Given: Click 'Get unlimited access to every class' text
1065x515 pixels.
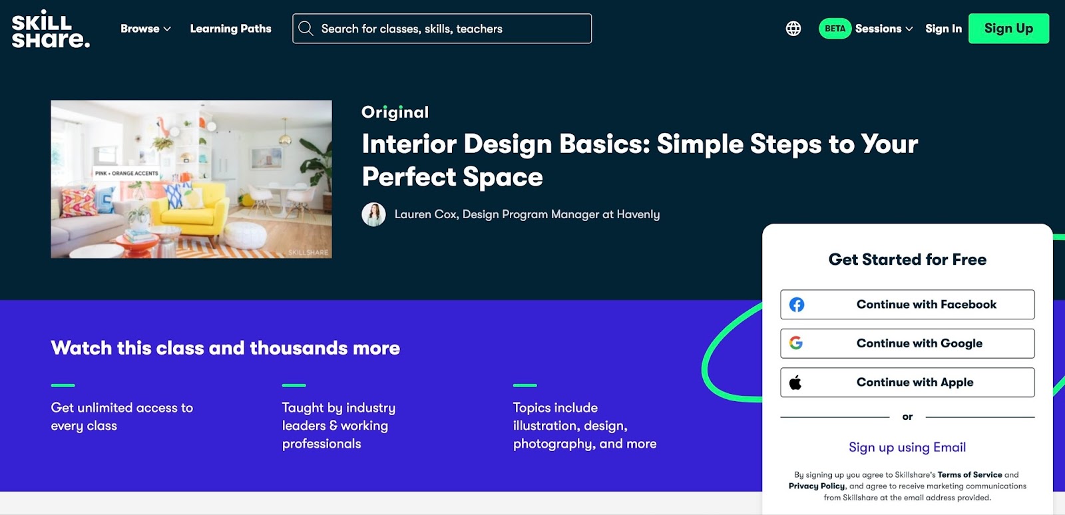Looking at the screenshot, I should pyautogui.click(x=122, y=417).
